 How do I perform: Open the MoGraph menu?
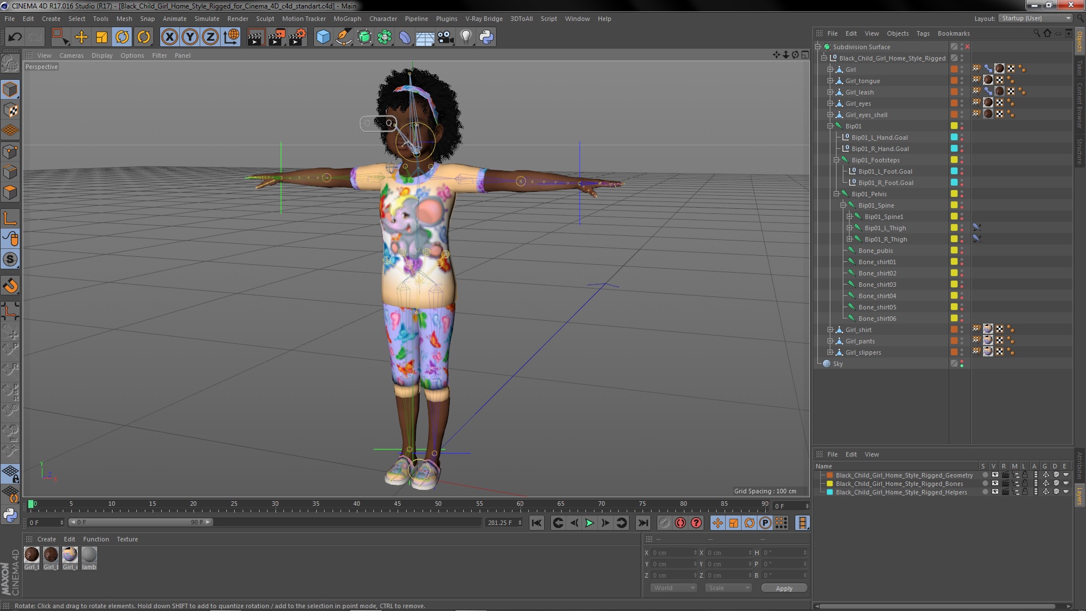347,19
